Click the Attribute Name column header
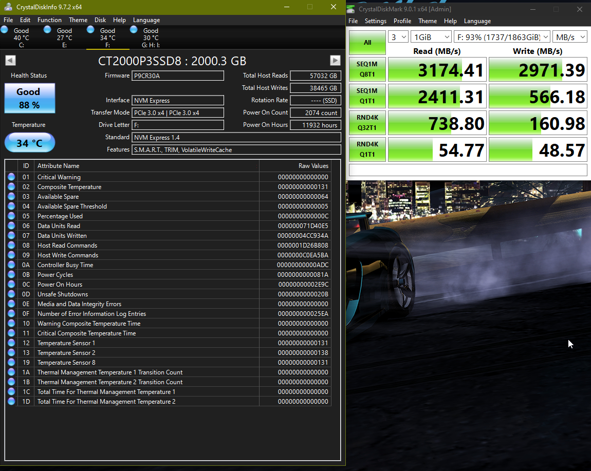The height and width of the screenshot is (471, 591). (146, 166)
